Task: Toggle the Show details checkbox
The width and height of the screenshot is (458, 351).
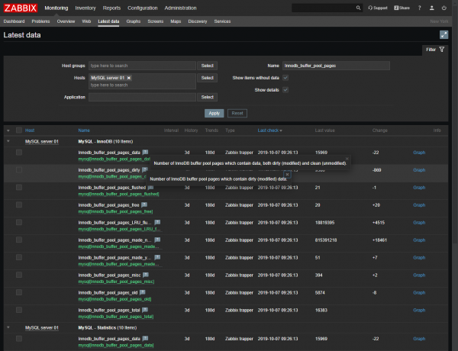Action: (x=285, y=89)
